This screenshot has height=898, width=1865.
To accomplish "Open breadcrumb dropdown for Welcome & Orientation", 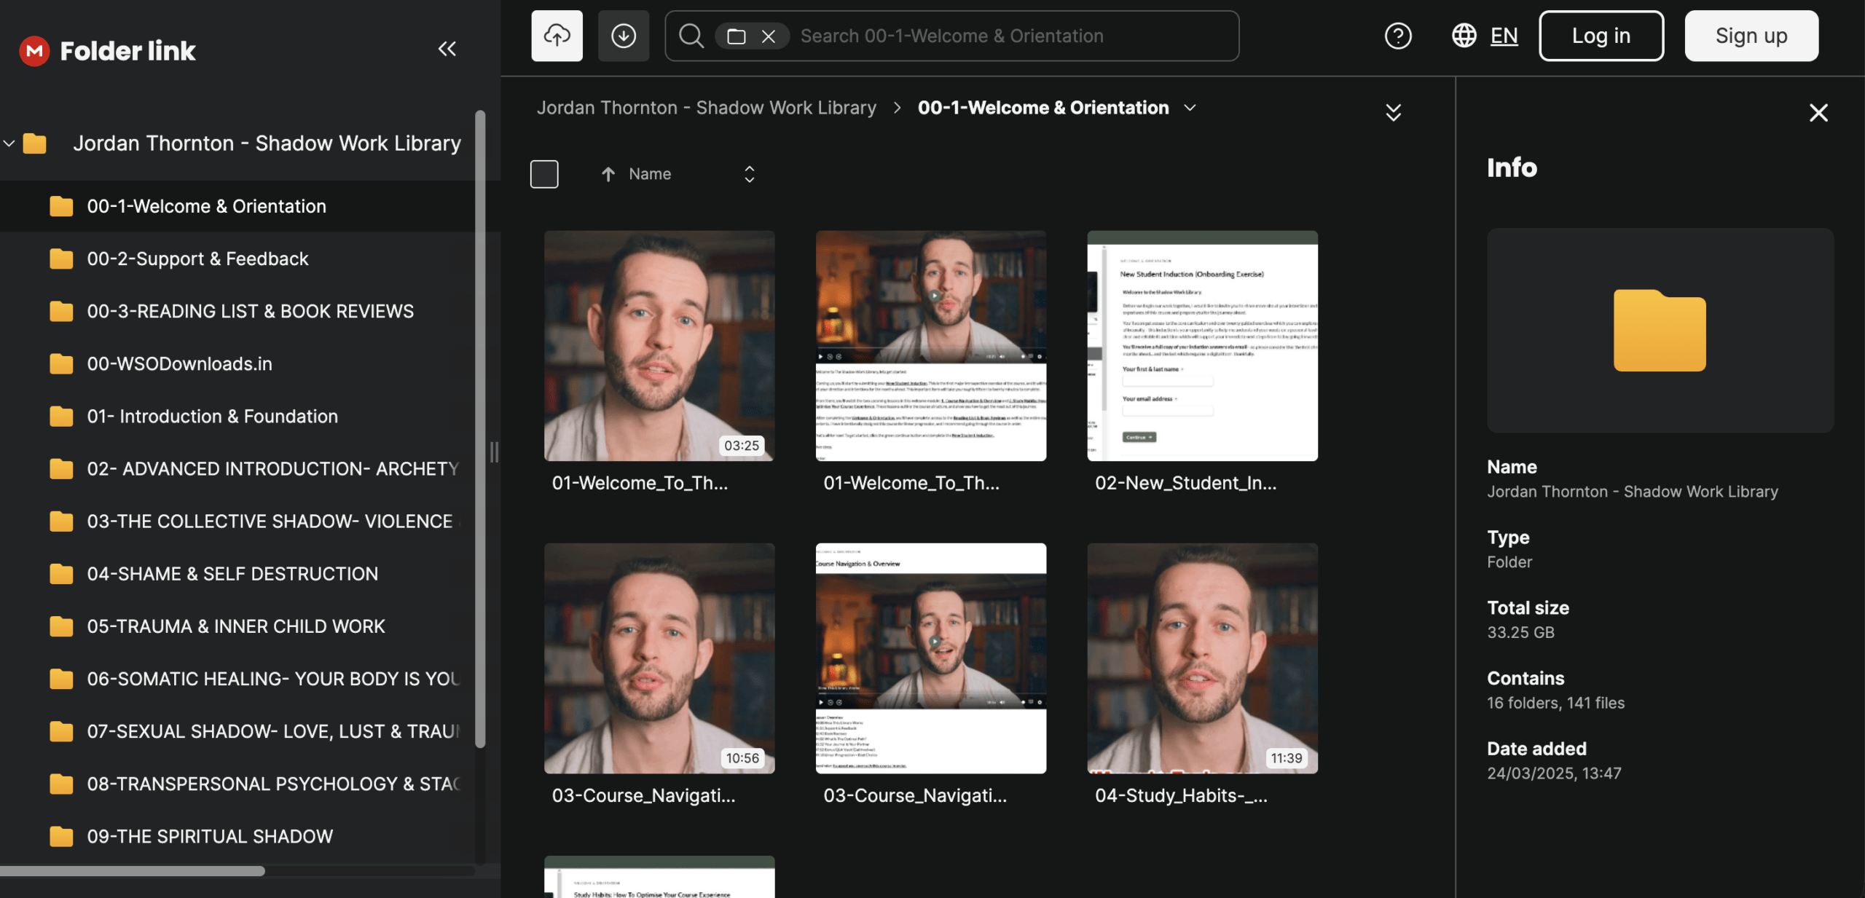I will tap(1190, 108).
